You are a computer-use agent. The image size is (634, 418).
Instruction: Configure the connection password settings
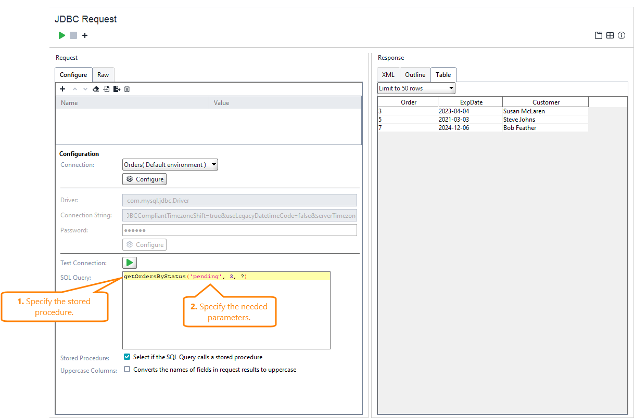(144, 244)
